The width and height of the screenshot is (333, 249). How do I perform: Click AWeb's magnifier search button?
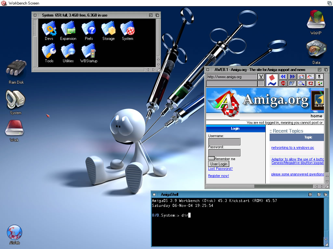click(x=301, y=83)
